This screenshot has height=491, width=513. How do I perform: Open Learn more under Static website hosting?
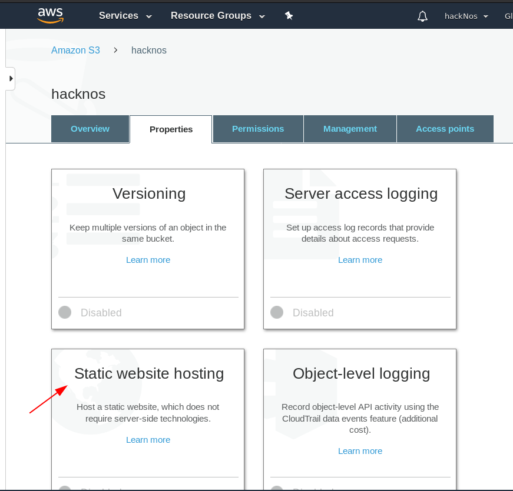(148, 440)
